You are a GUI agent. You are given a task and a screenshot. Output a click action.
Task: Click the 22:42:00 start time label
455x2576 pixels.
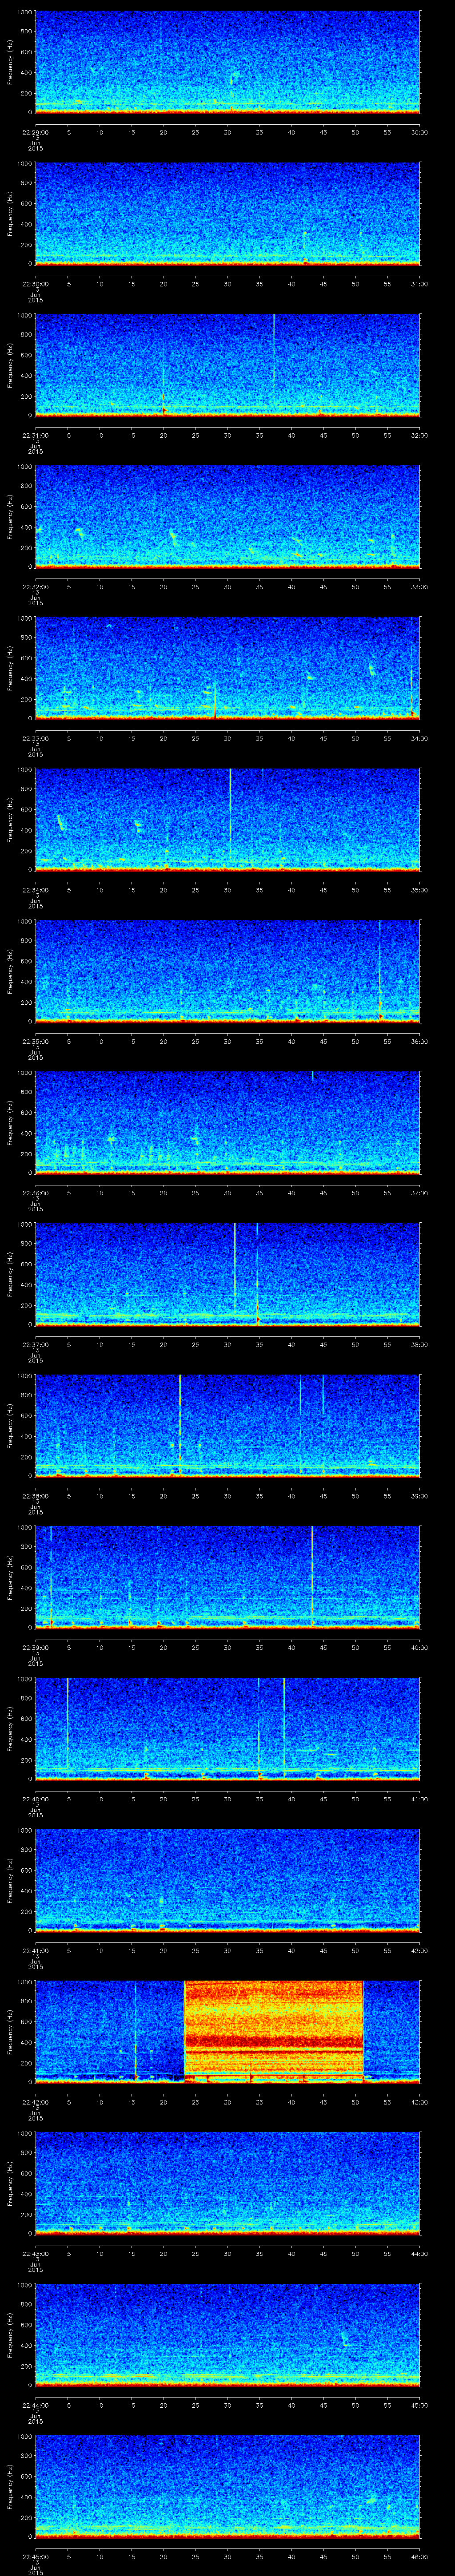tap(35, 2102)
